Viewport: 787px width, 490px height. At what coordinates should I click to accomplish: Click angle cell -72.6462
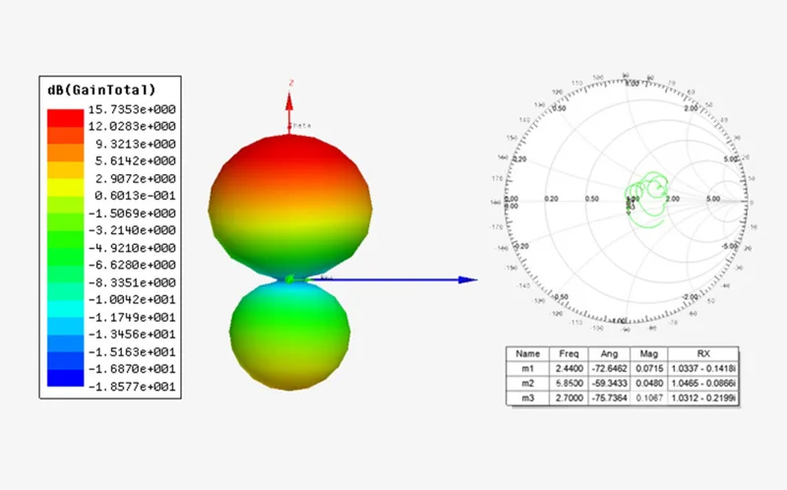(609, 369)
